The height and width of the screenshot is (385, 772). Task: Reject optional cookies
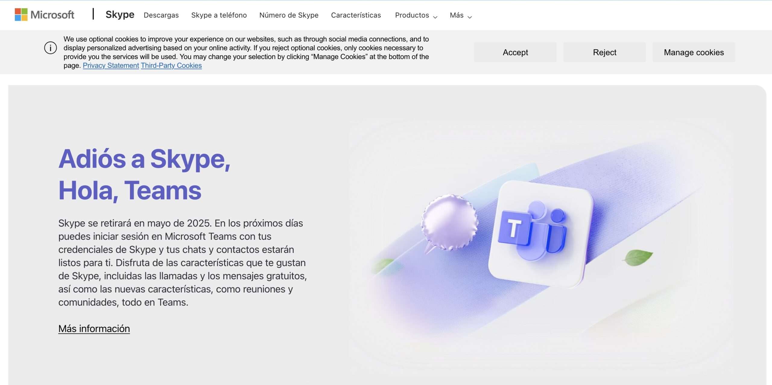click(604, 52)
